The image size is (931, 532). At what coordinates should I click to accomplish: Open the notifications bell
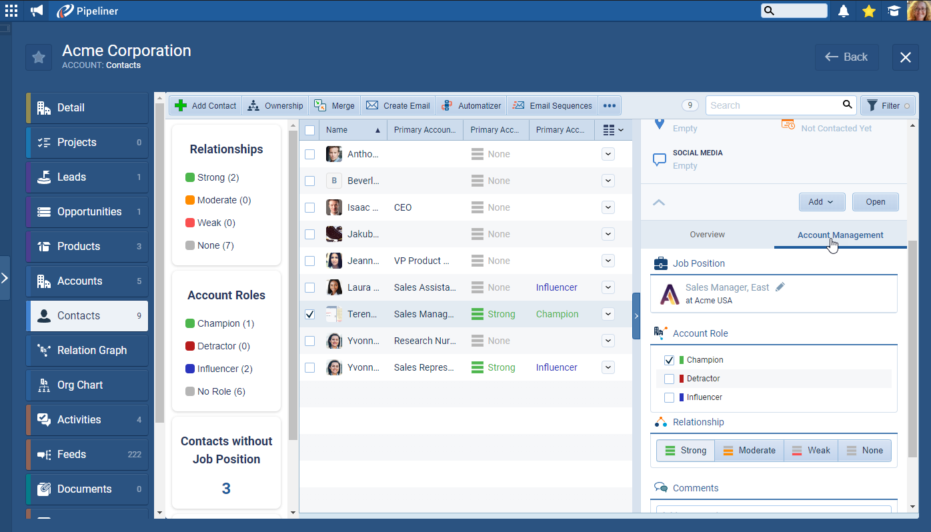click(x=844, y=11)
